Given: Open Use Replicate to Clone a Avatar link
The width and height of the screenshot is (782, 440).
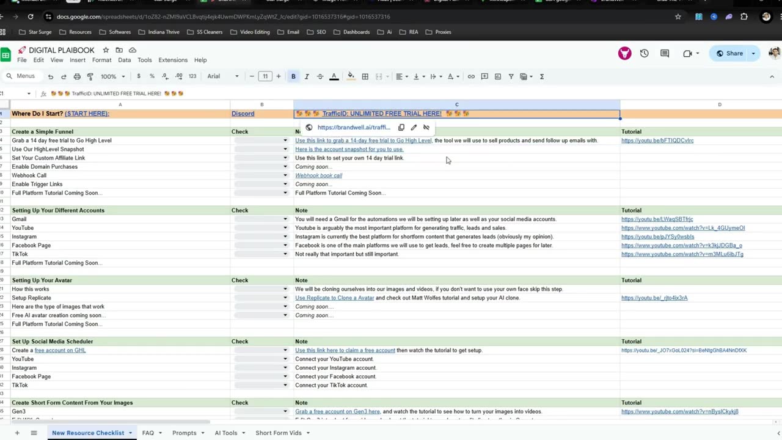Looking at the screenshot, I should point(334,298).
